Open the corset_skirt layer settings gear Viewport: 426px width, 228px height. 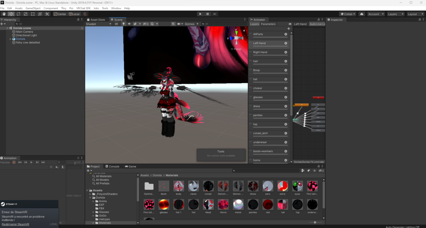tap(286, 133)
